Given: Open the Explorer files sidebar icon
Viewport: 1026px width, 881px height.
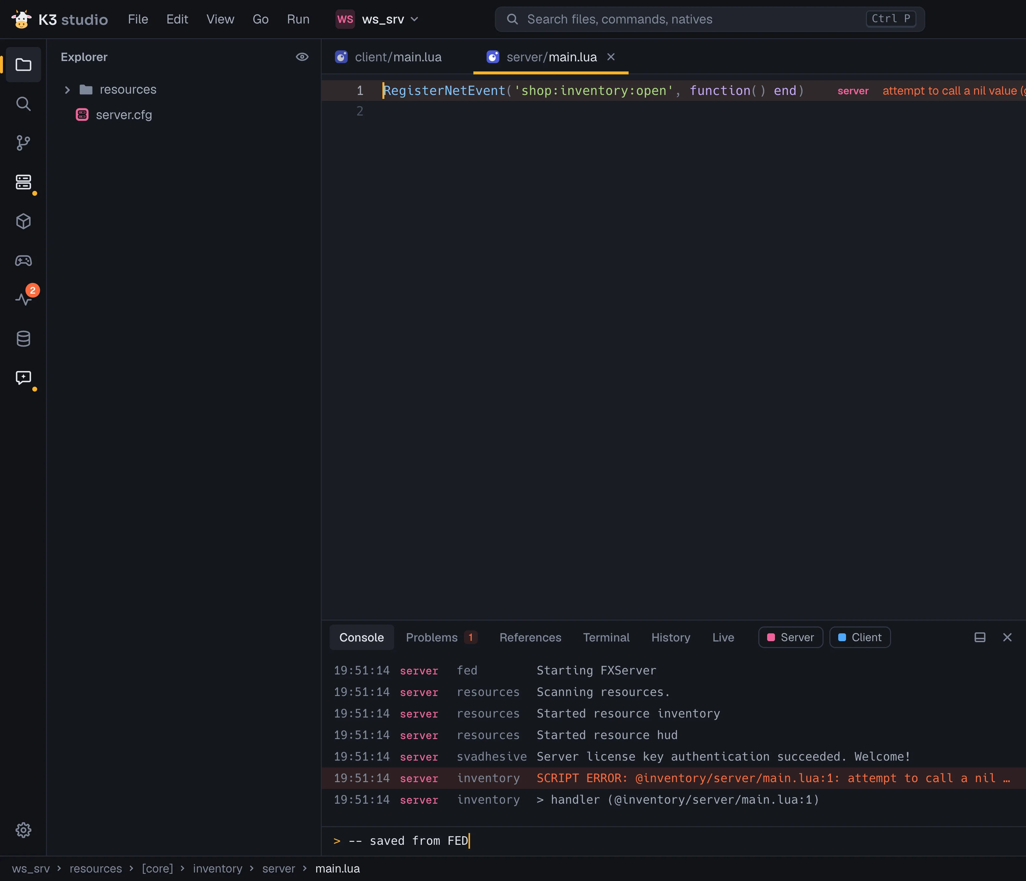Looking at the screenshot, I should tap(23, 64).
